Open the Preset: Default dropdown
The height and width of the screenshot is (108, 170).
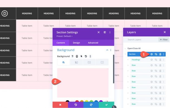click(64, 36)
